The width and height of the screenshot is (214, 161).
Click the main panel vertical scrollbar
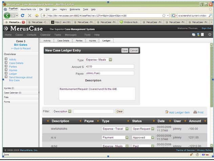[x=211, y=77]
